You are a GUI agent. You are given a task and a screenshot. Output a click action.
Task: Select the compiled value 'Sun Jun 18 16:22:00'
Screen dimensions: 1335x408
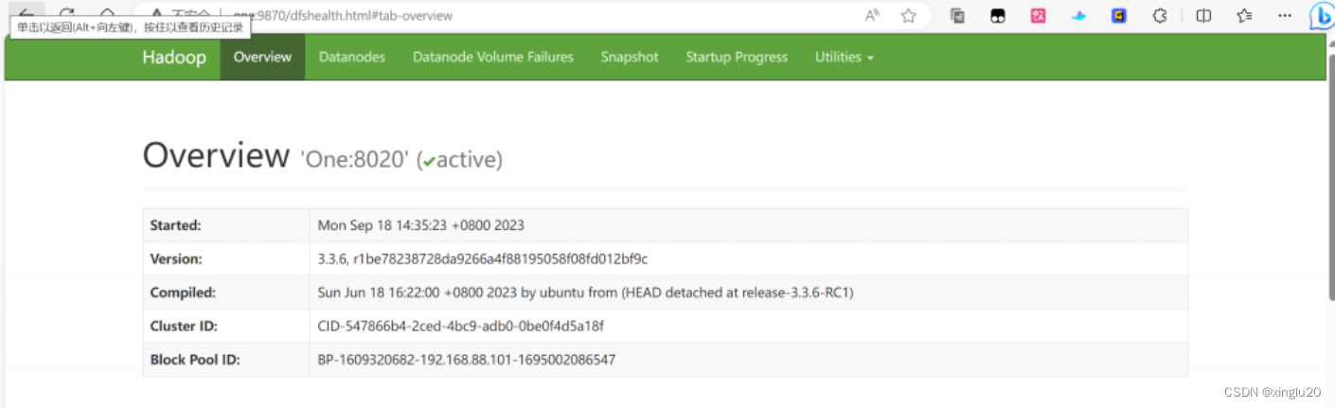click(585, 293)
